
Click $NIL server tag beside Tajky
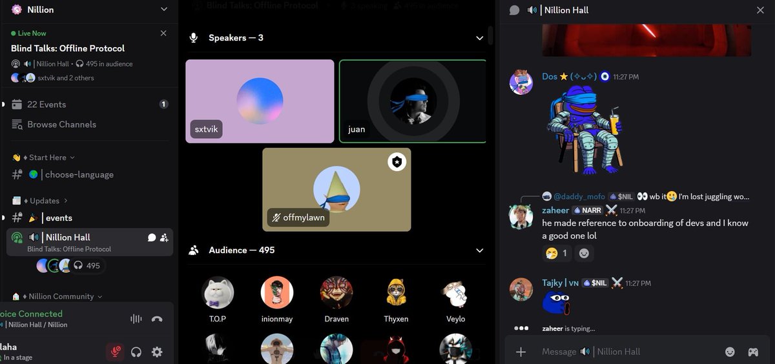595,283
